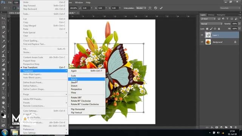Toggle lock position icon
The width and height of the screenshot is (242, 136).
[x=215, y=29]
